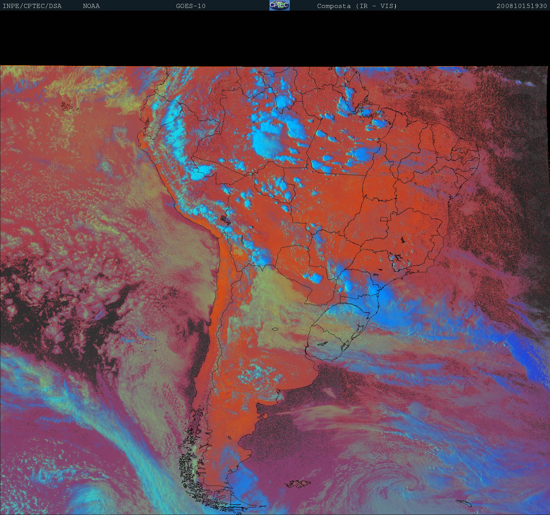Click the small Distrito Federal rectangle in Brazil
550x515 pixels.
pos(384,219)
